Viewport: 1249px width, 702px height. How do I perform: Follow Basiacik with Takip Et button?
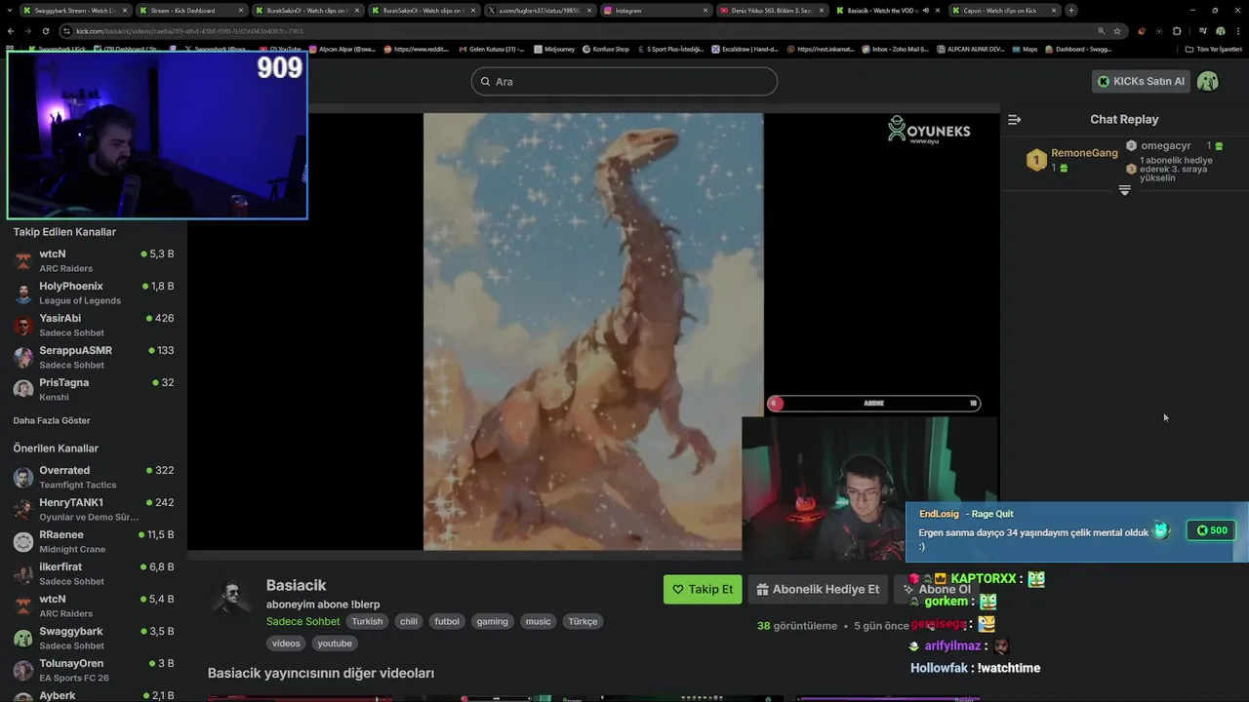[703, 589]
